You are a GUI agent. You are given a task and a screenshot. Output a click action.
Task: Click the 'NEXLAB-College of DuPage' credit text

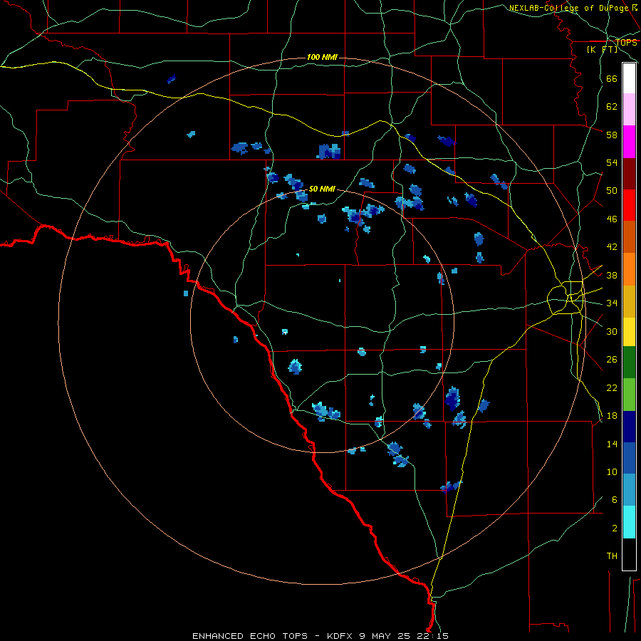(x=568, y=8)
